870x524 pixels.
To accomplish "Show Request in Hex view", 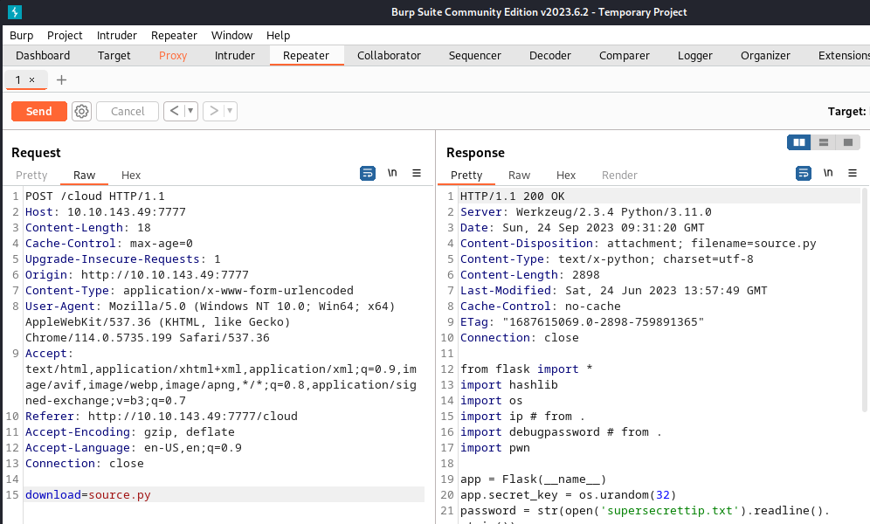I will pyautogui.click(x=131, y=176).
